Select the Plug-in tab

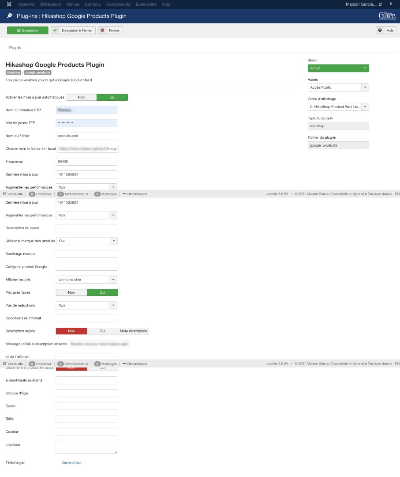pyautogui.click(x=15, y=48)
